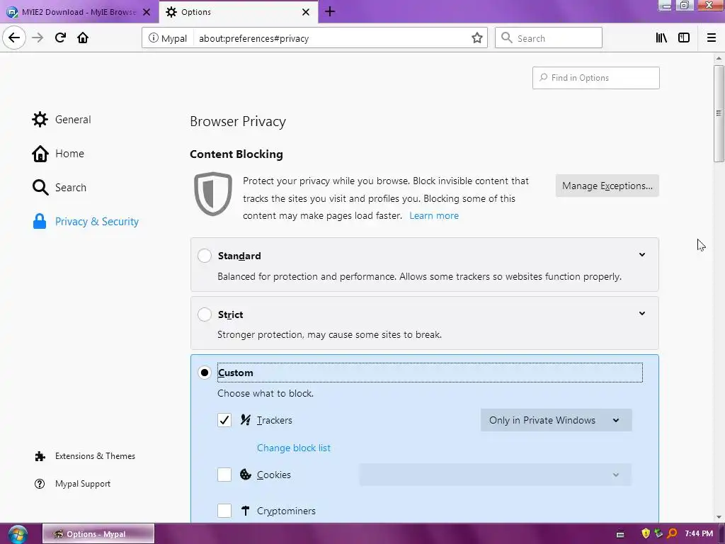Expand the Standard option details chevron

tap(641, 255)
